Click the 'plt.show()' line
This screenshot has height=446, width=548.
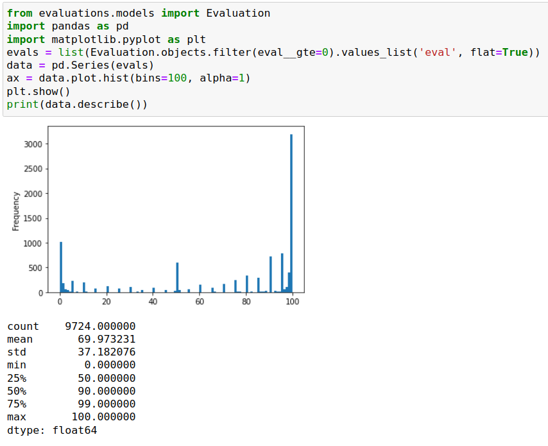pyautogui.click(x=39, y=92)
